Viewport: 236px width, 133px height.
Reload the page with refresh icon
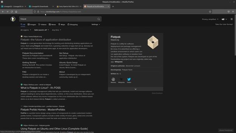[x=12, y=11]
